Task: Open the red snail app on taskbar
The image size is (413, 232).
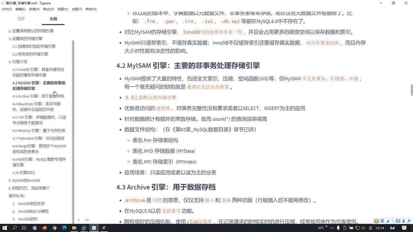Action: click(104, 228)
